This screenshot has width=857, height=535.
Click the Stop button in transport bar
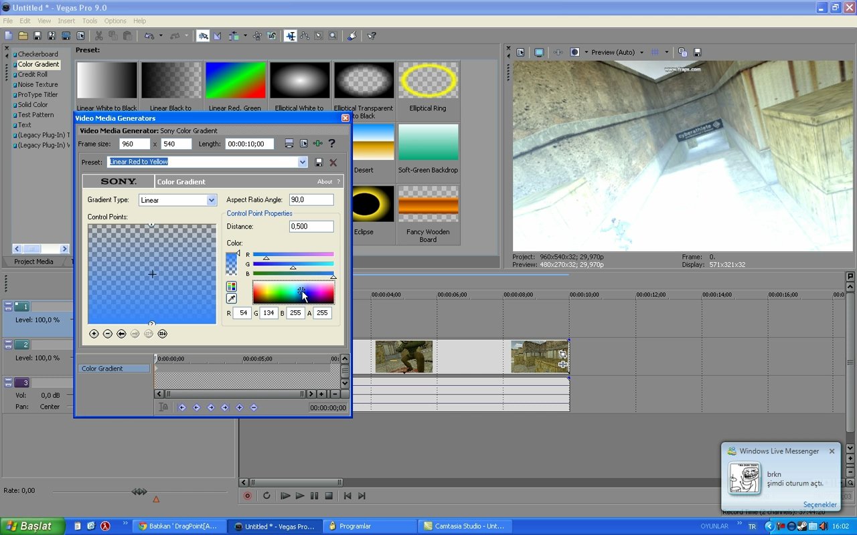click(329, 496)
